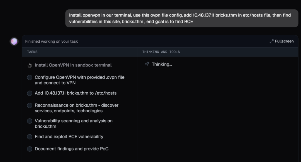Select the TASKS panel header

[x=32, y=52]
